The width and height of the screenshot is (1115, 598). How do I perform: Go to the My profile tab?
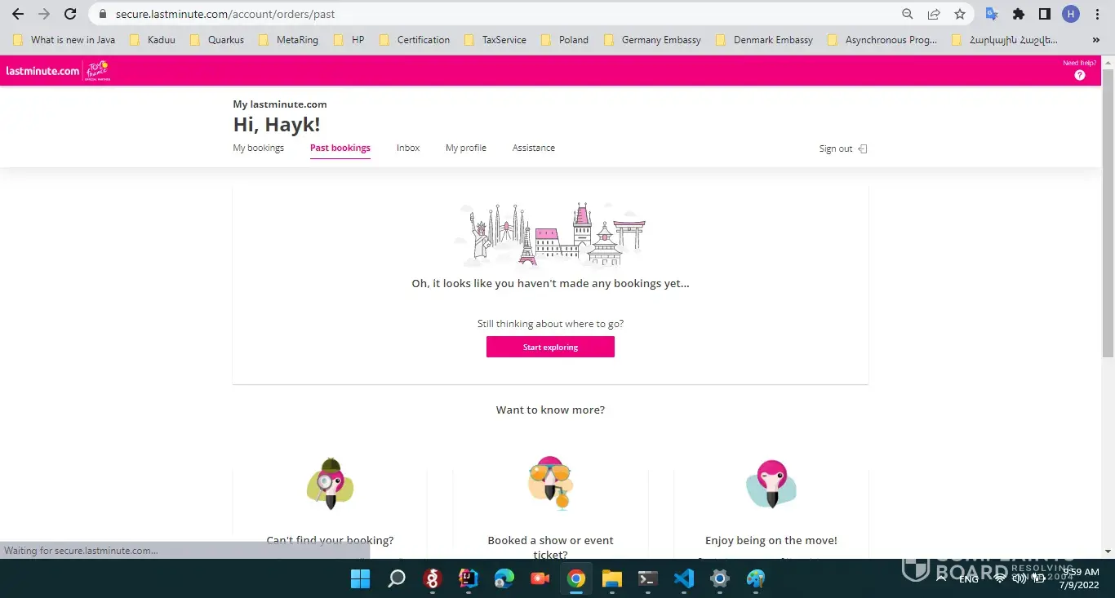click(465, 148)
